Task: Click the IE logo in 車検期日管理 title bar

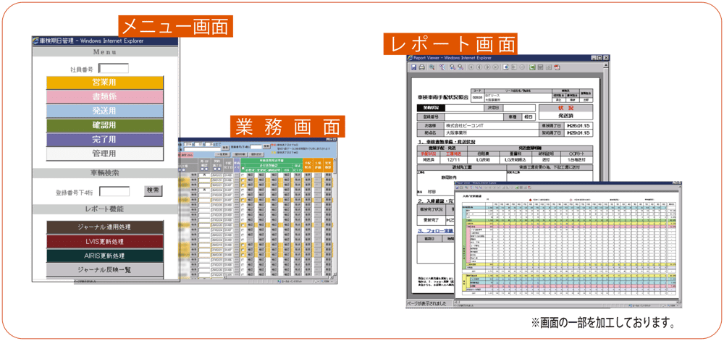Action: [36, 40]
